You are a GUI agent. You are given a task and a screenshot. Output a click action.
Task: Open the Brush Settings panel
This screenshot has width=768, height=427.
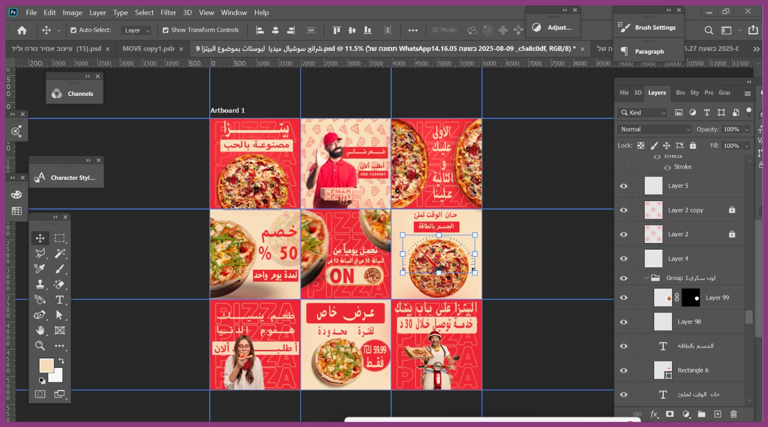(x=648, y=28)
